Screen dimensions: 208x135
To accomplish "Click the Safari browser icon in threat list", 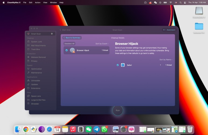I will pyautogui.click(x=123, y=65).
